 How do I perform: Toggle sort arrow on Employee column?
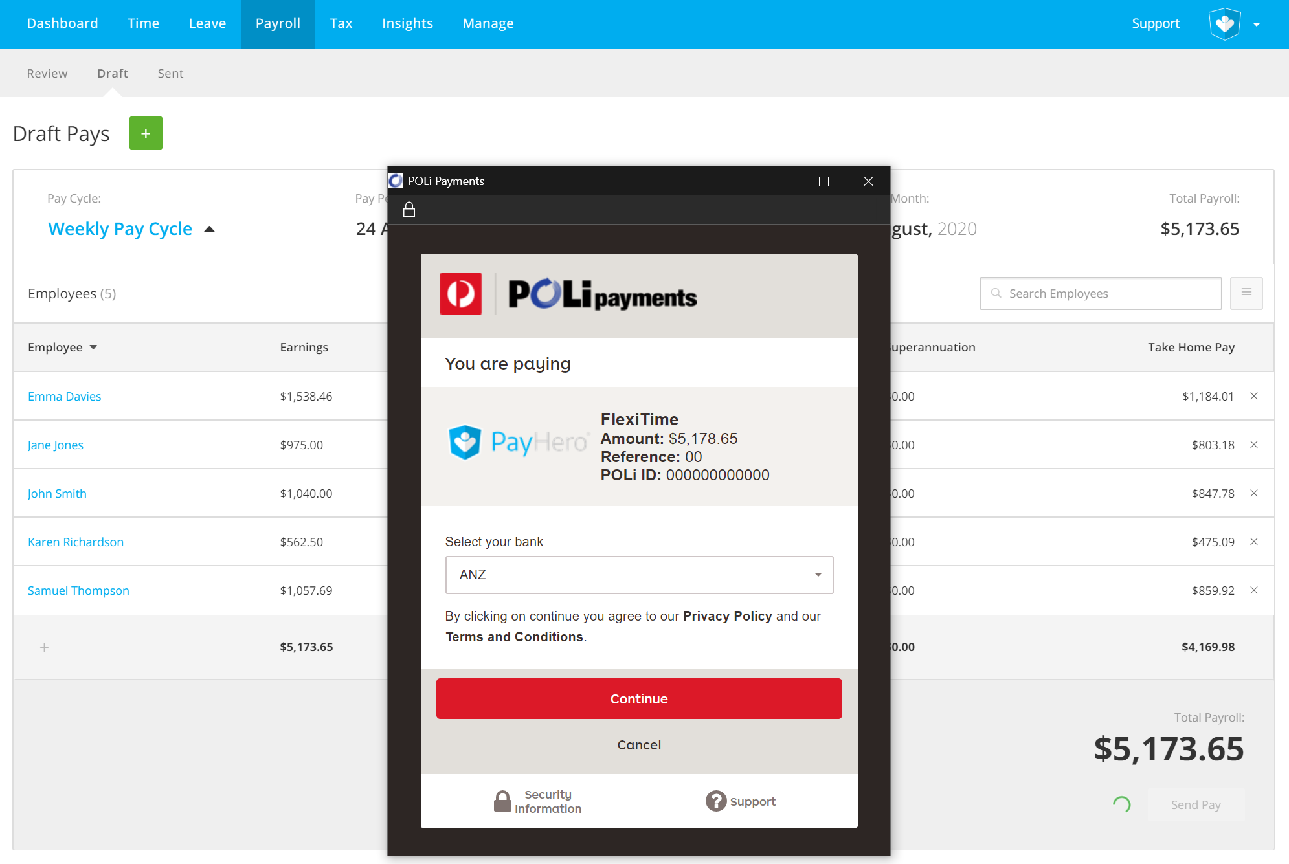[x=93, y=348]
